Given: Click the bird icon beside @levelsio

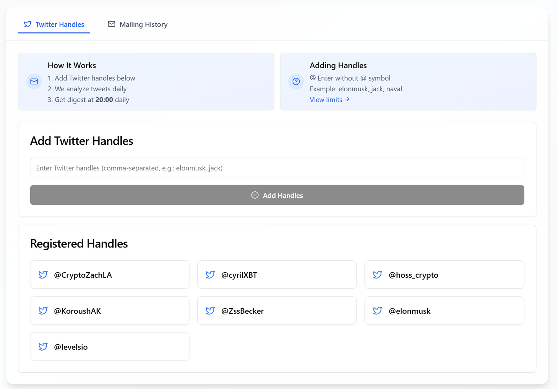Looking at the screenshot, I should click(43, 346).
